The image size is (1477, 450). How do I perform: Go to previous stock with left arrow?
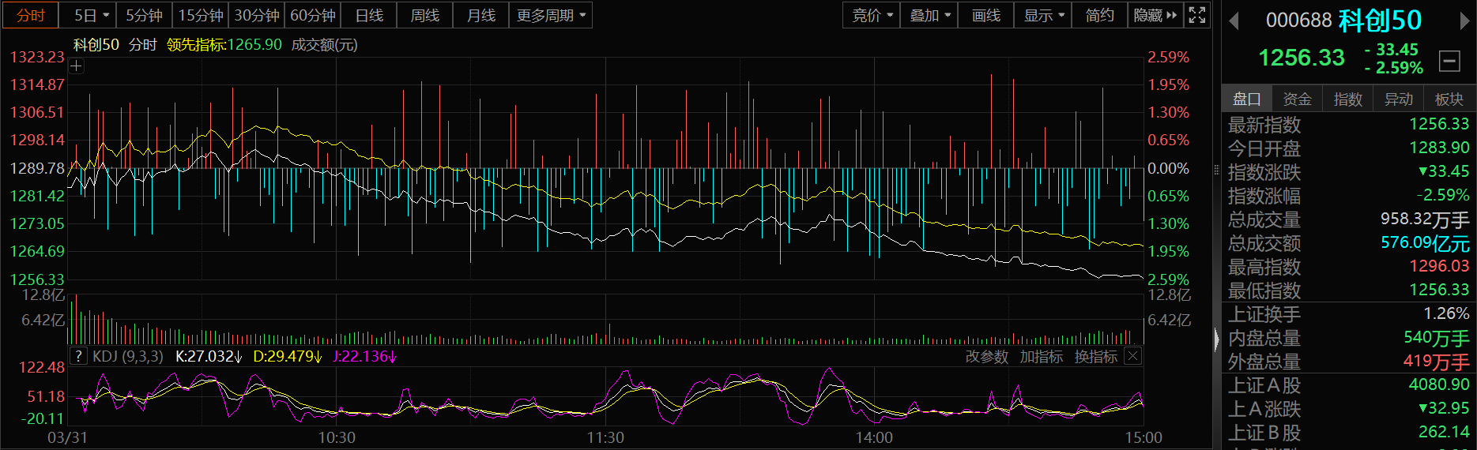tap(1234, 21)
